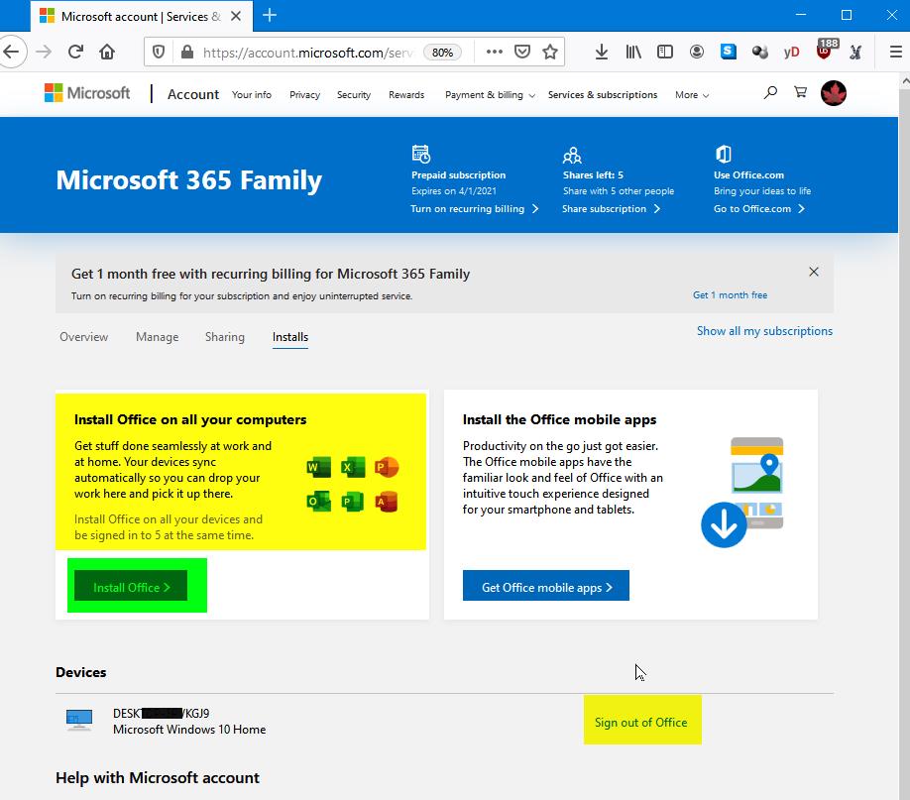
Task: Open the shopping cart icon
Action: pyautogui.click(x=800, y=92)
